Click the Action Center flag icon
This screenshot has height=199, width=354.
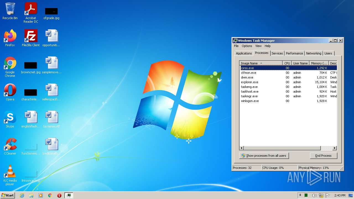tap(328, 195)
